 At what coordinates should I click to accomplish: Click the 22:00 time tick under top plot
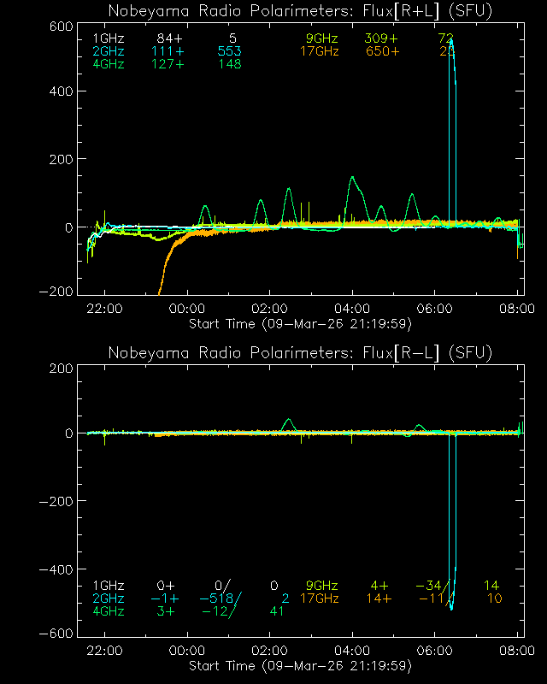(x=104, y=309)
